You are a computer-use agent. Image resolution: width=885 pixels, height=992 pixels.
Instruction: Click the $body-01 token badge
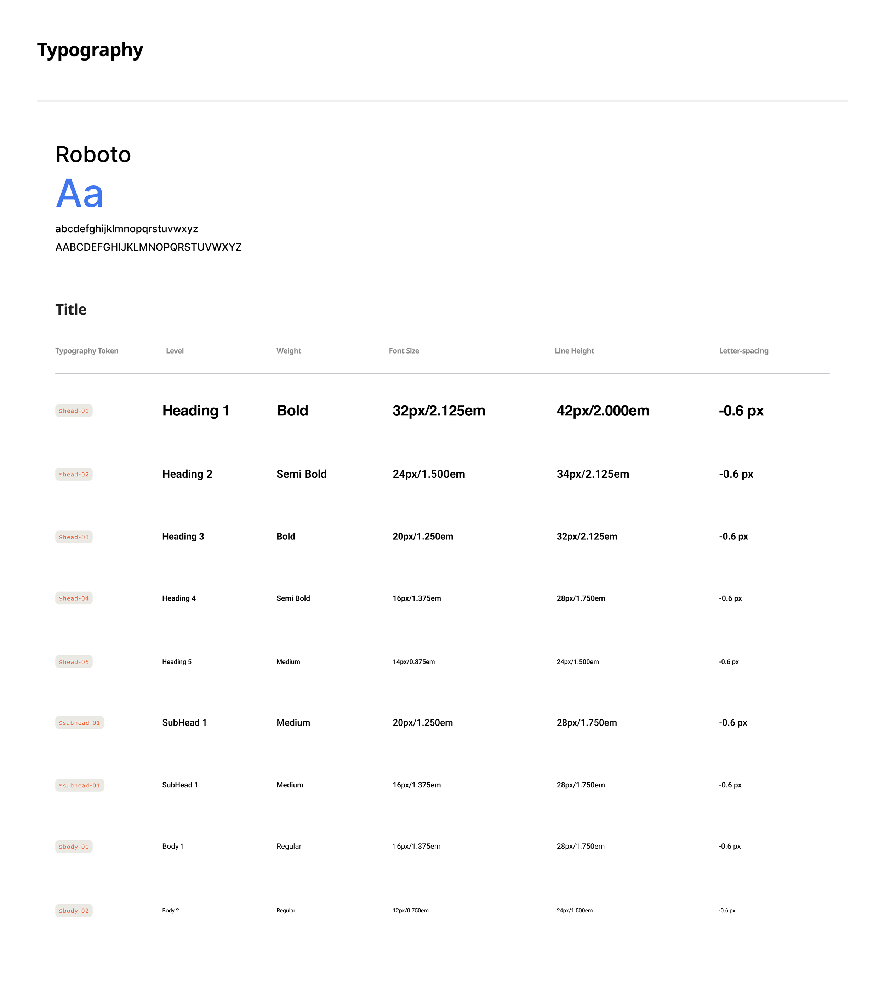pyautogui.click(x=74, y=847)
